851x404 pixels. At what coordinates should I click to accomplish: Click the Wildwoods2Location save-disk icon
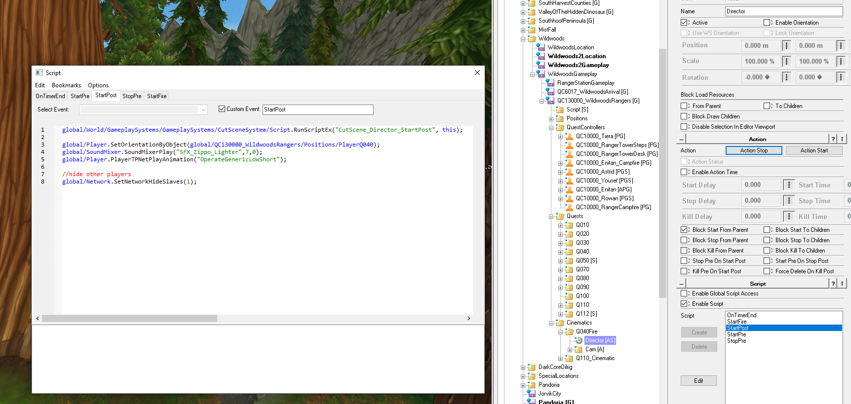pos(541,56)
